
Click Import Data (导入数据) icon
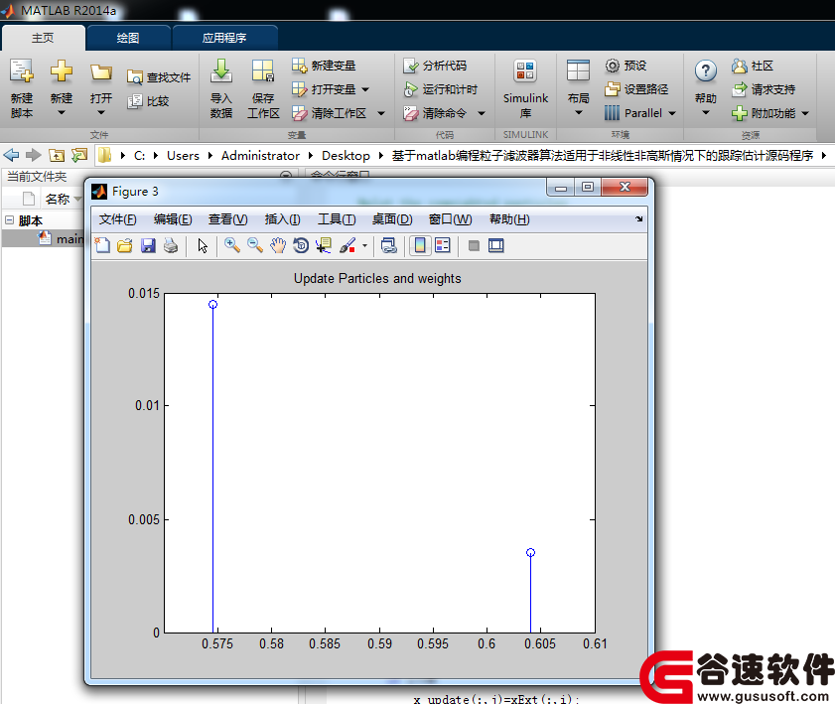[x=221, y=88]
